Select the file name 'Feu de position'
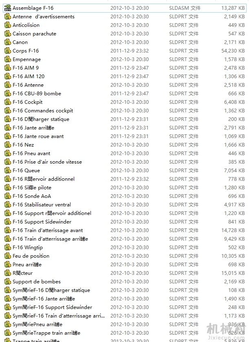 pos(31,256)
